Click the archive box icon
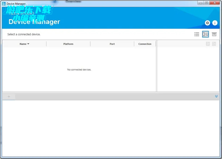 (214, 34)
